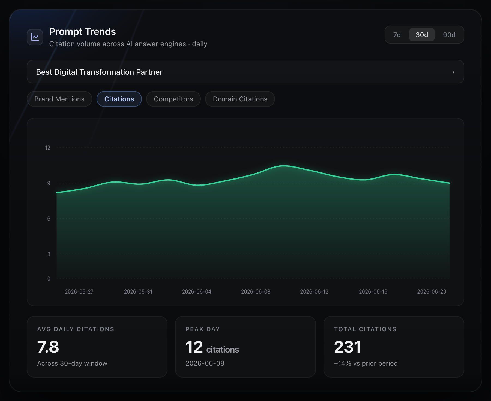Click the peak day date 2026-06-08
The width and height of the screenshot is (491, 401).
tap(205, 363)
